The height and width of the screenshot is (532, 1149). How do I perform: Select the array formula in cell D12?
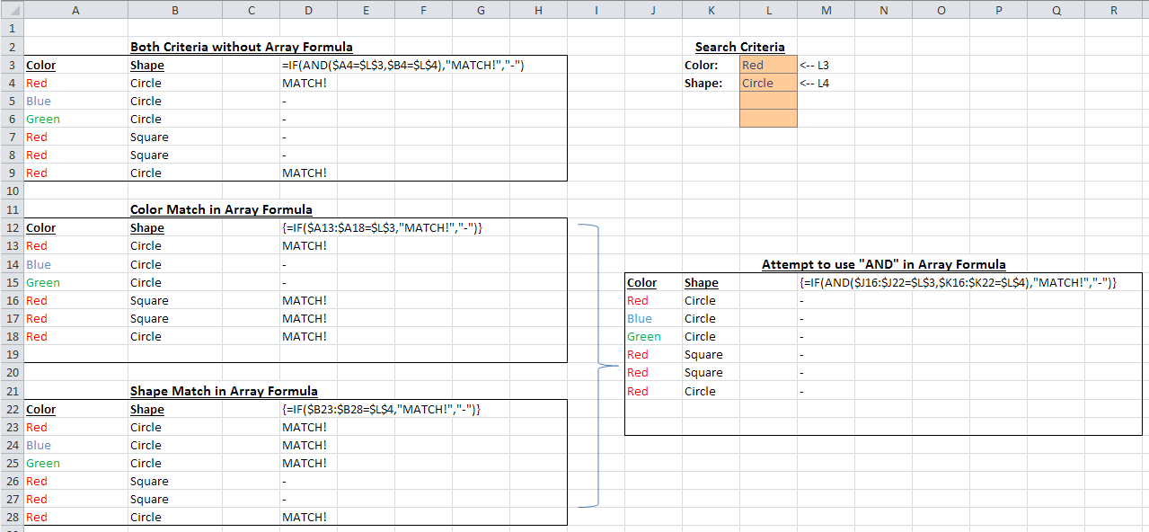click(382, 227)
